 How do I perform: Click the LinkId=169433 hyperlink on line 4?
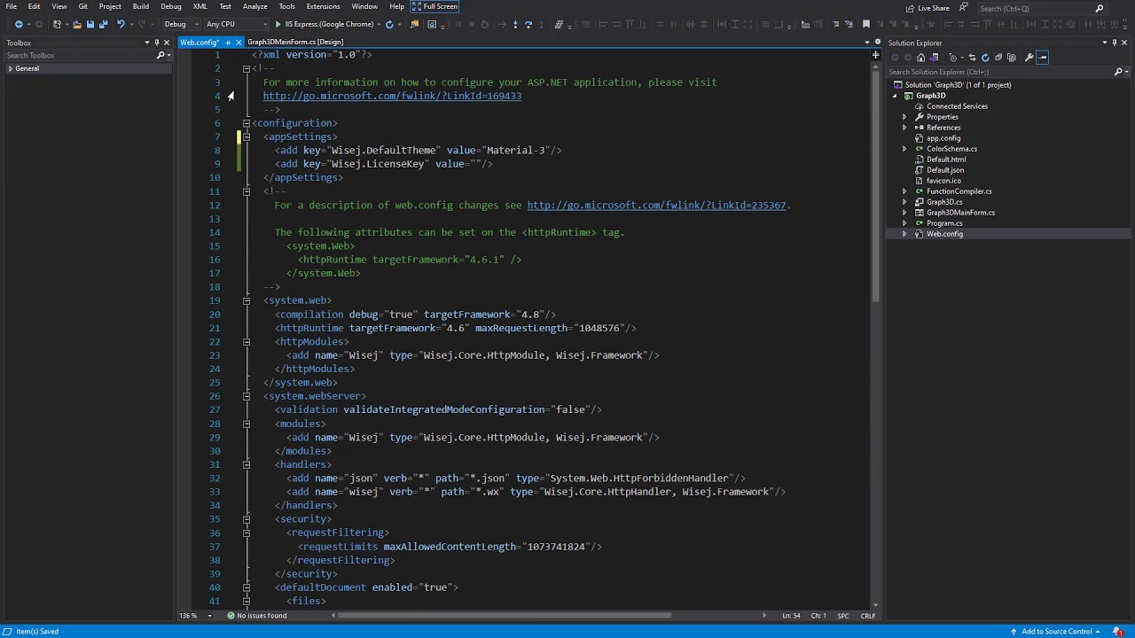[x=392, y=96]
